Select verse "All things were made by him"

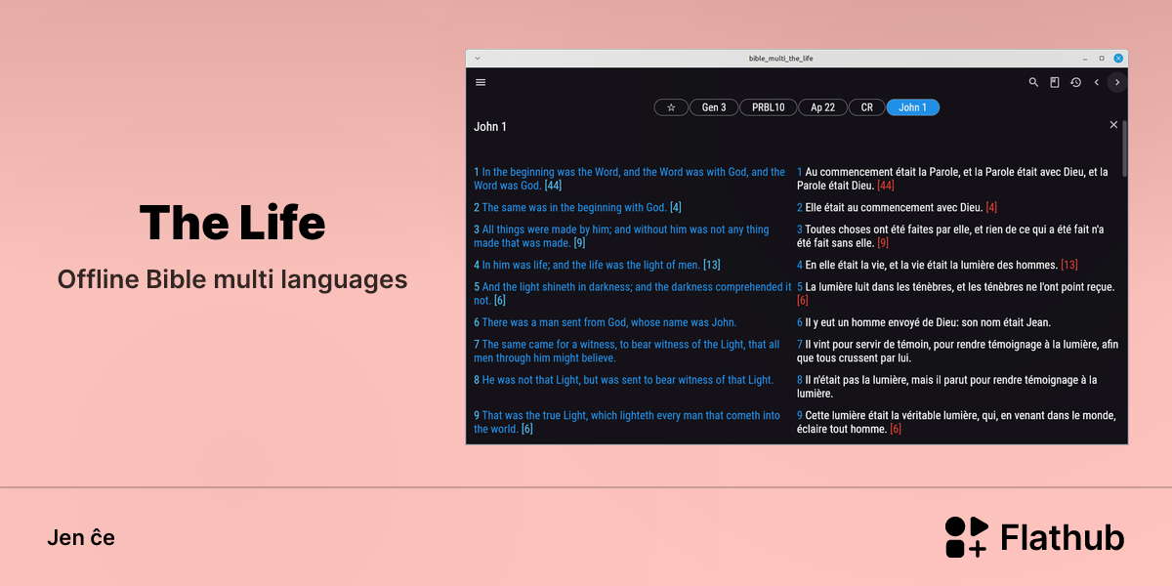coord(621,236)
